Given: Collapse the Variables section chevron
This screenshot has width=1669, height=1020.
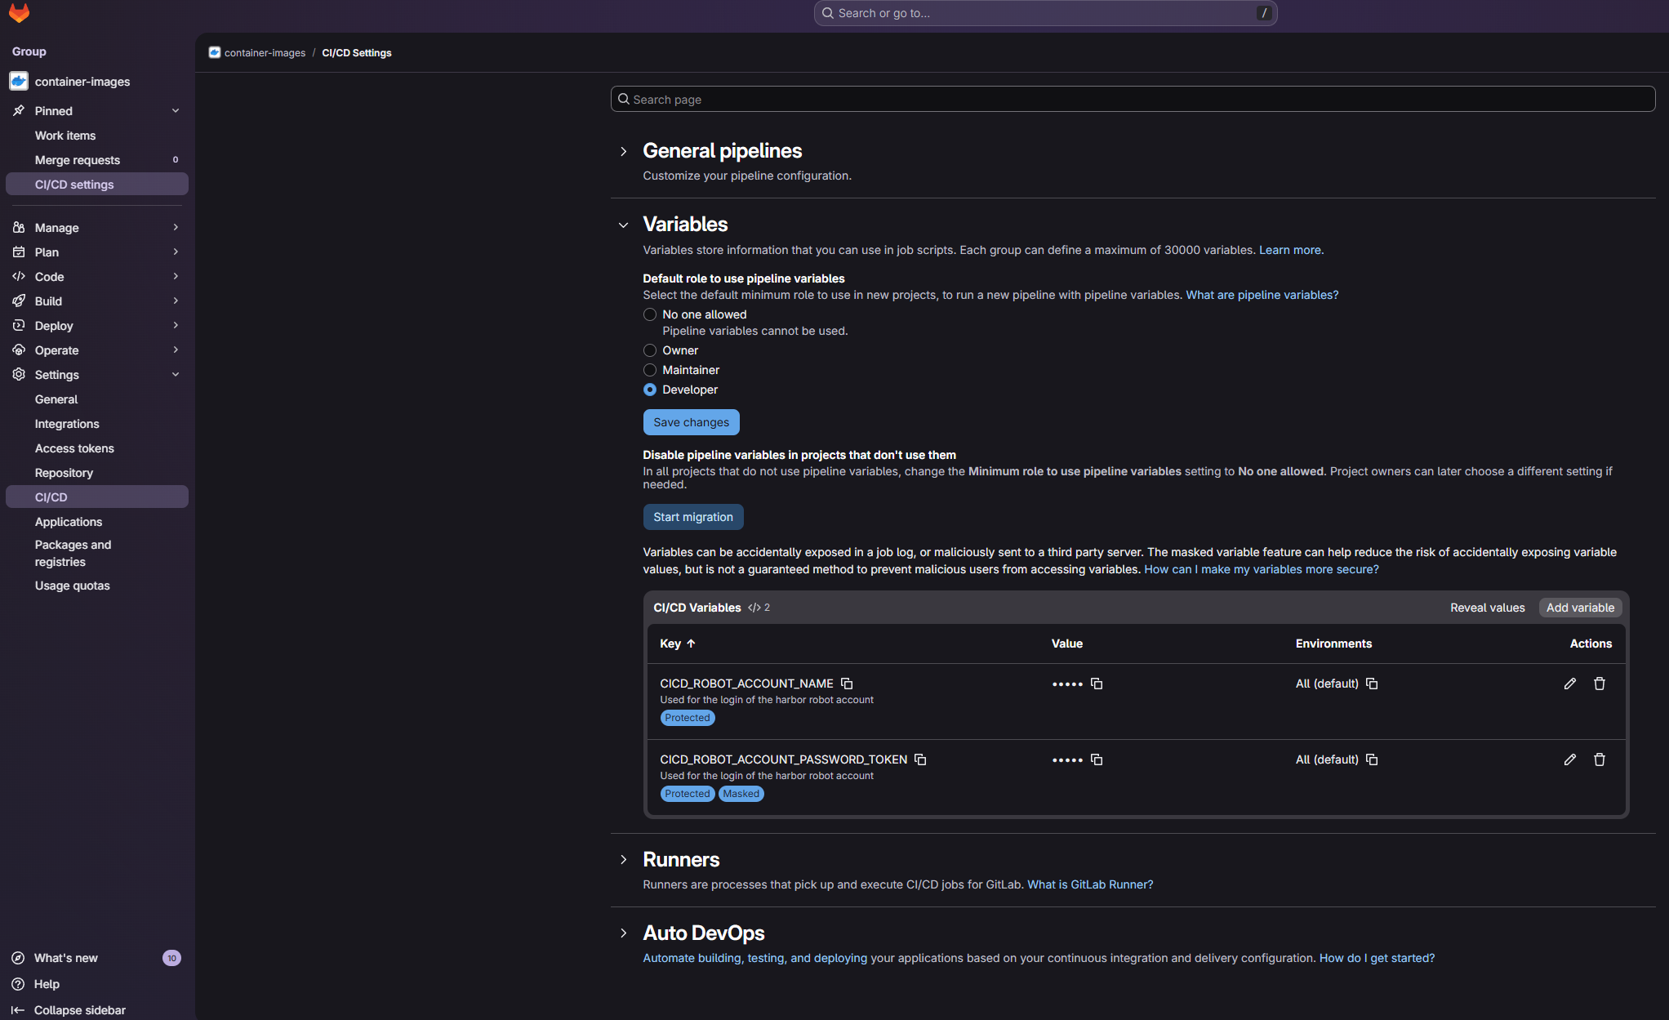Looking at the screenshot, I should click(x=624, y=225).
